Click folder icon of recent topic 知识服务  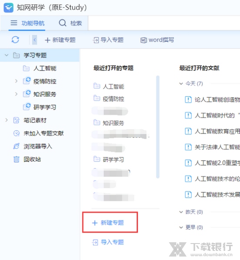coord(97,122)
